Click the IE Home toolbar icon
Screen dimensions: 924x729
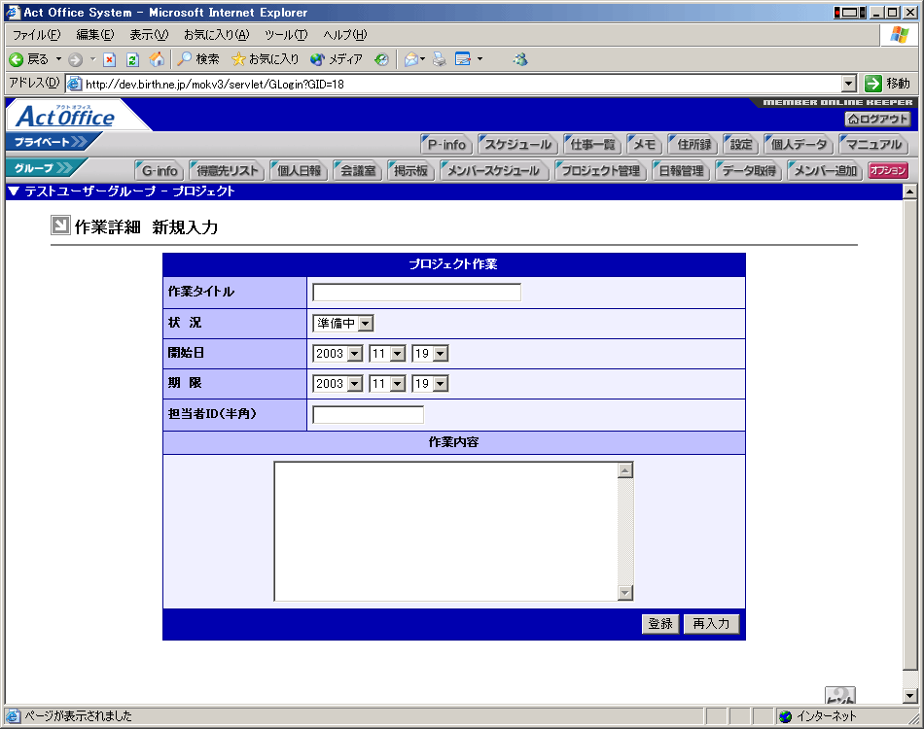[157, 59]
